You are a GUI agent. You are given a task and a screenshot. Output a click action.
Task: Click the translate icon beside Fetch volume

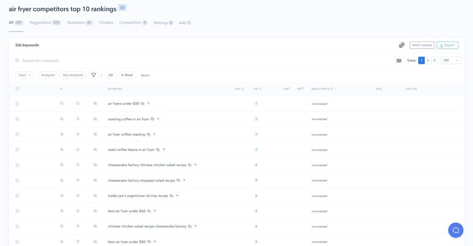pyautogui.click(x=402, y=45)
